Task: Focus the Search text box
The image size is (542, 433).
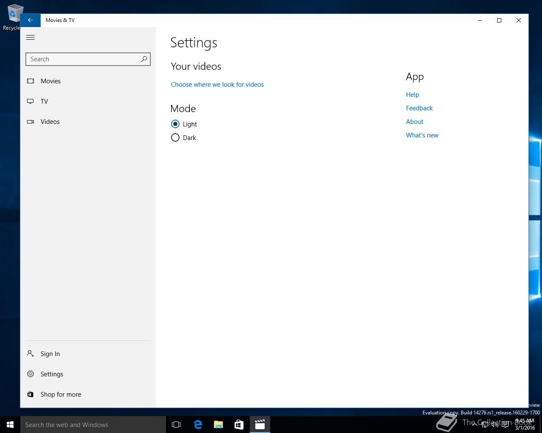Action: point(83,59)
